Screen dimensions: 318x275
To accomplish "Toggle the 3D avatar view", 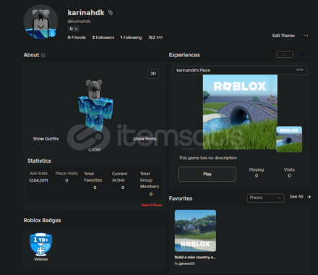I will coord(153,74).
